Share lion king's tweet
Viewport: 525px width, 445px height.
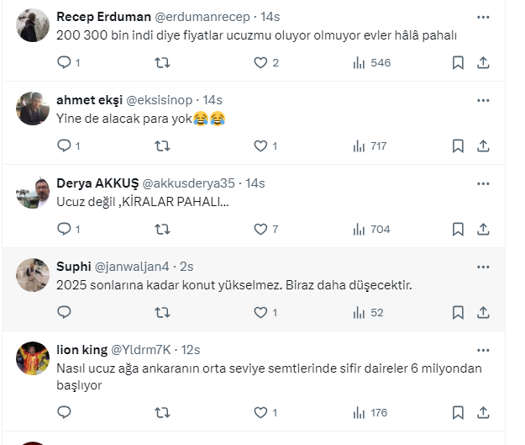[483, 412]
